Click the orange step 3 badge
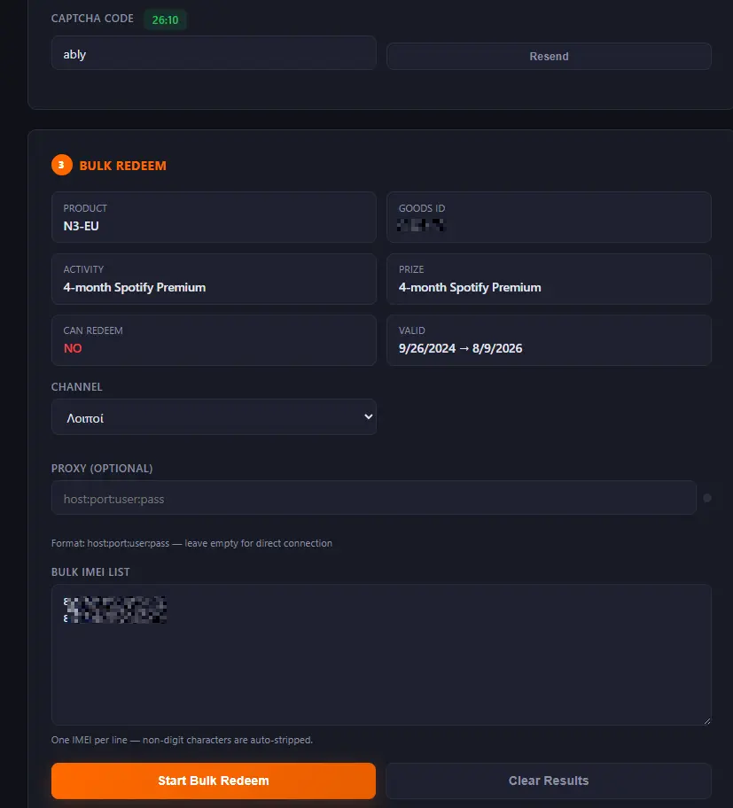The width and height of the screenshot is (733, 808). click(62, 165)
